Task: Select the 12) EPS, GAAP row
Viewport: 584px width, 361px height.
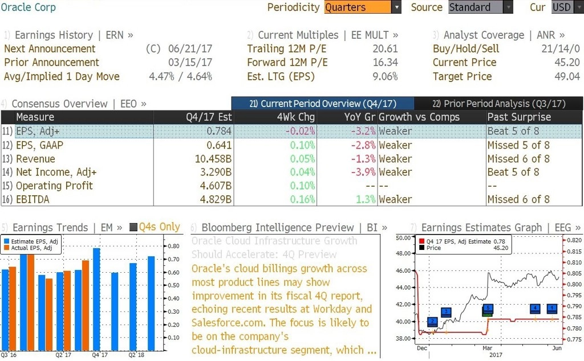Action: pos(291,145)
